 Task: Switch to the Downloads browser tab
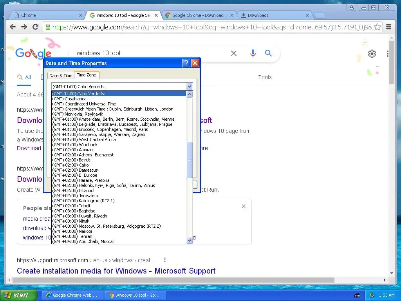(275, 15)
